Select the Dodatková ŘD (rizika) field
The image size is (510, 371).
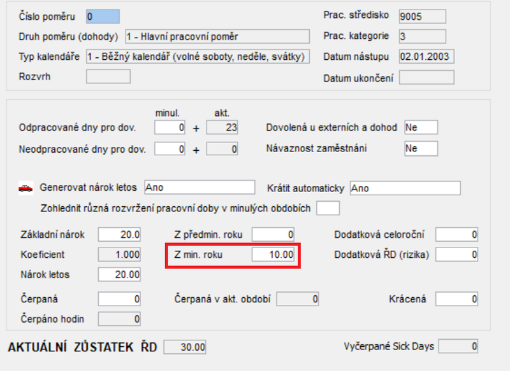[x=457, y=255]
